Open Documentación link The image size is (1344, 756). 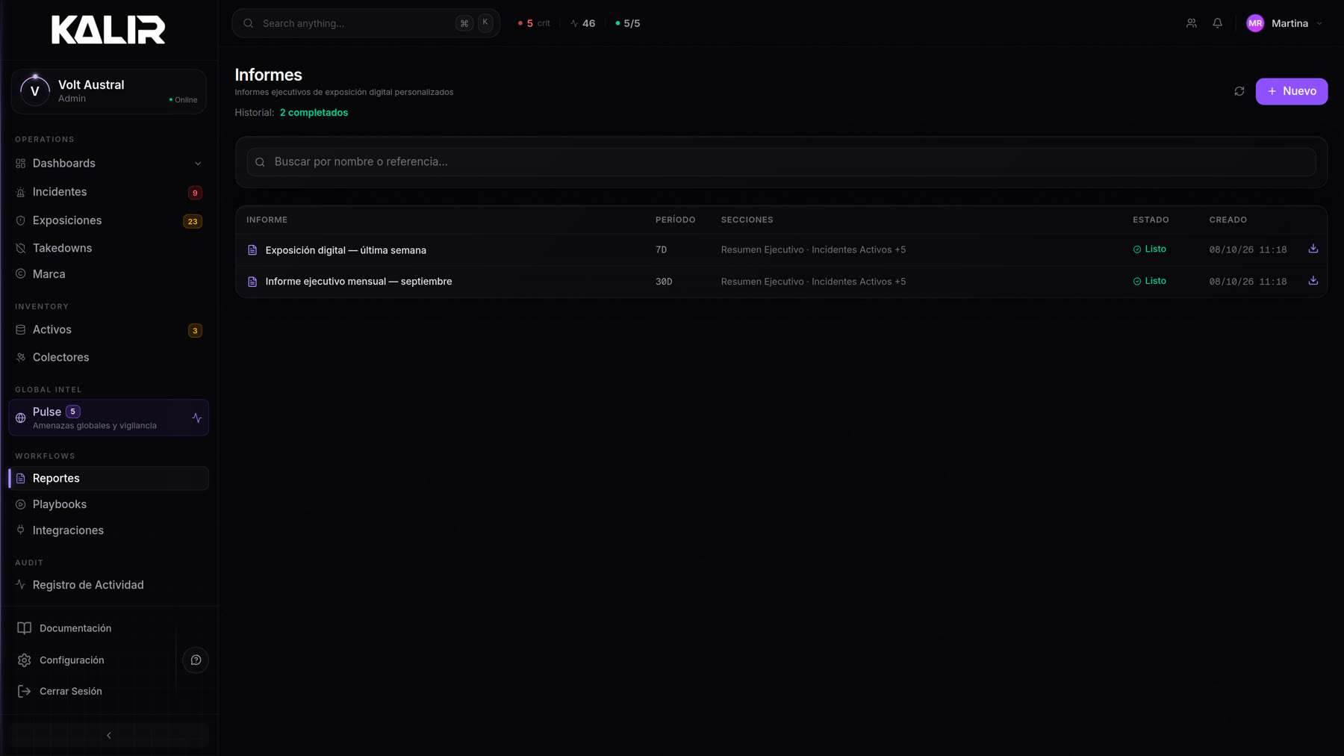point(63,628)
